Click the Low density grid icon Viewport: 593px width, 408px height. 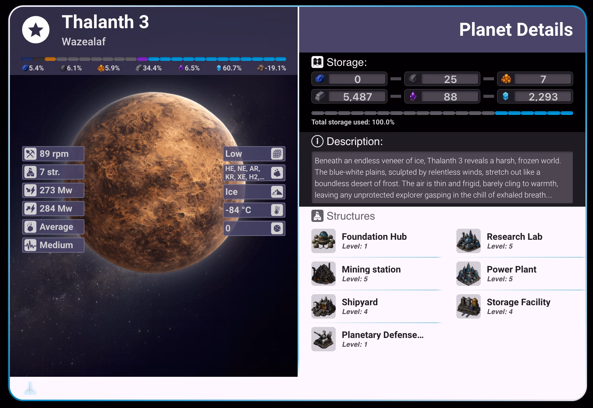coord(277,154)
